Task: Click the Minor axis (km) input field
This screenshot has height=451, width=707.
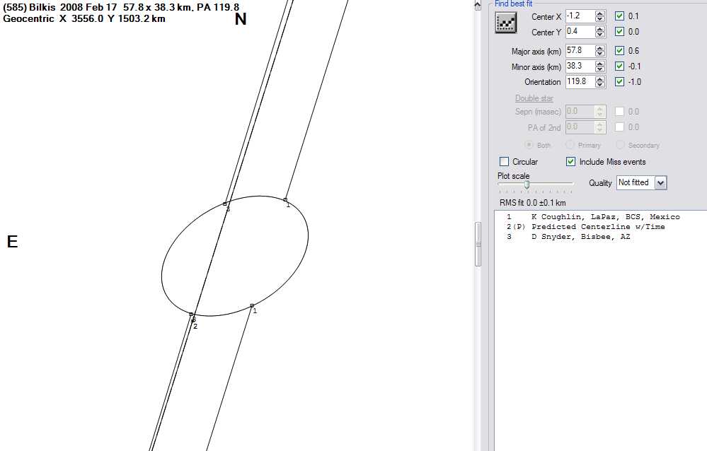Action: click(x=580, y=66)
